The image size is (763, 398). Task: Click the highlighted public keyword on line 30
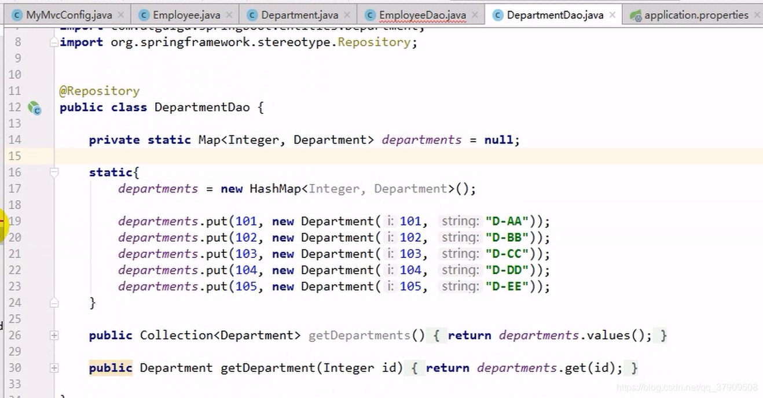111,367
